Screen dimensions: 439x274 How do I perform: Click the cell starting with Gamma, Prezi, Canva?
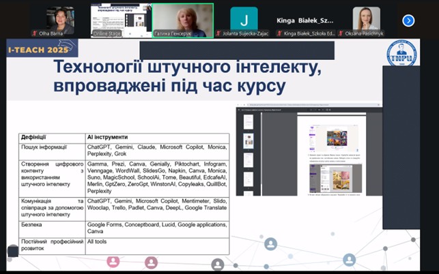157,179
